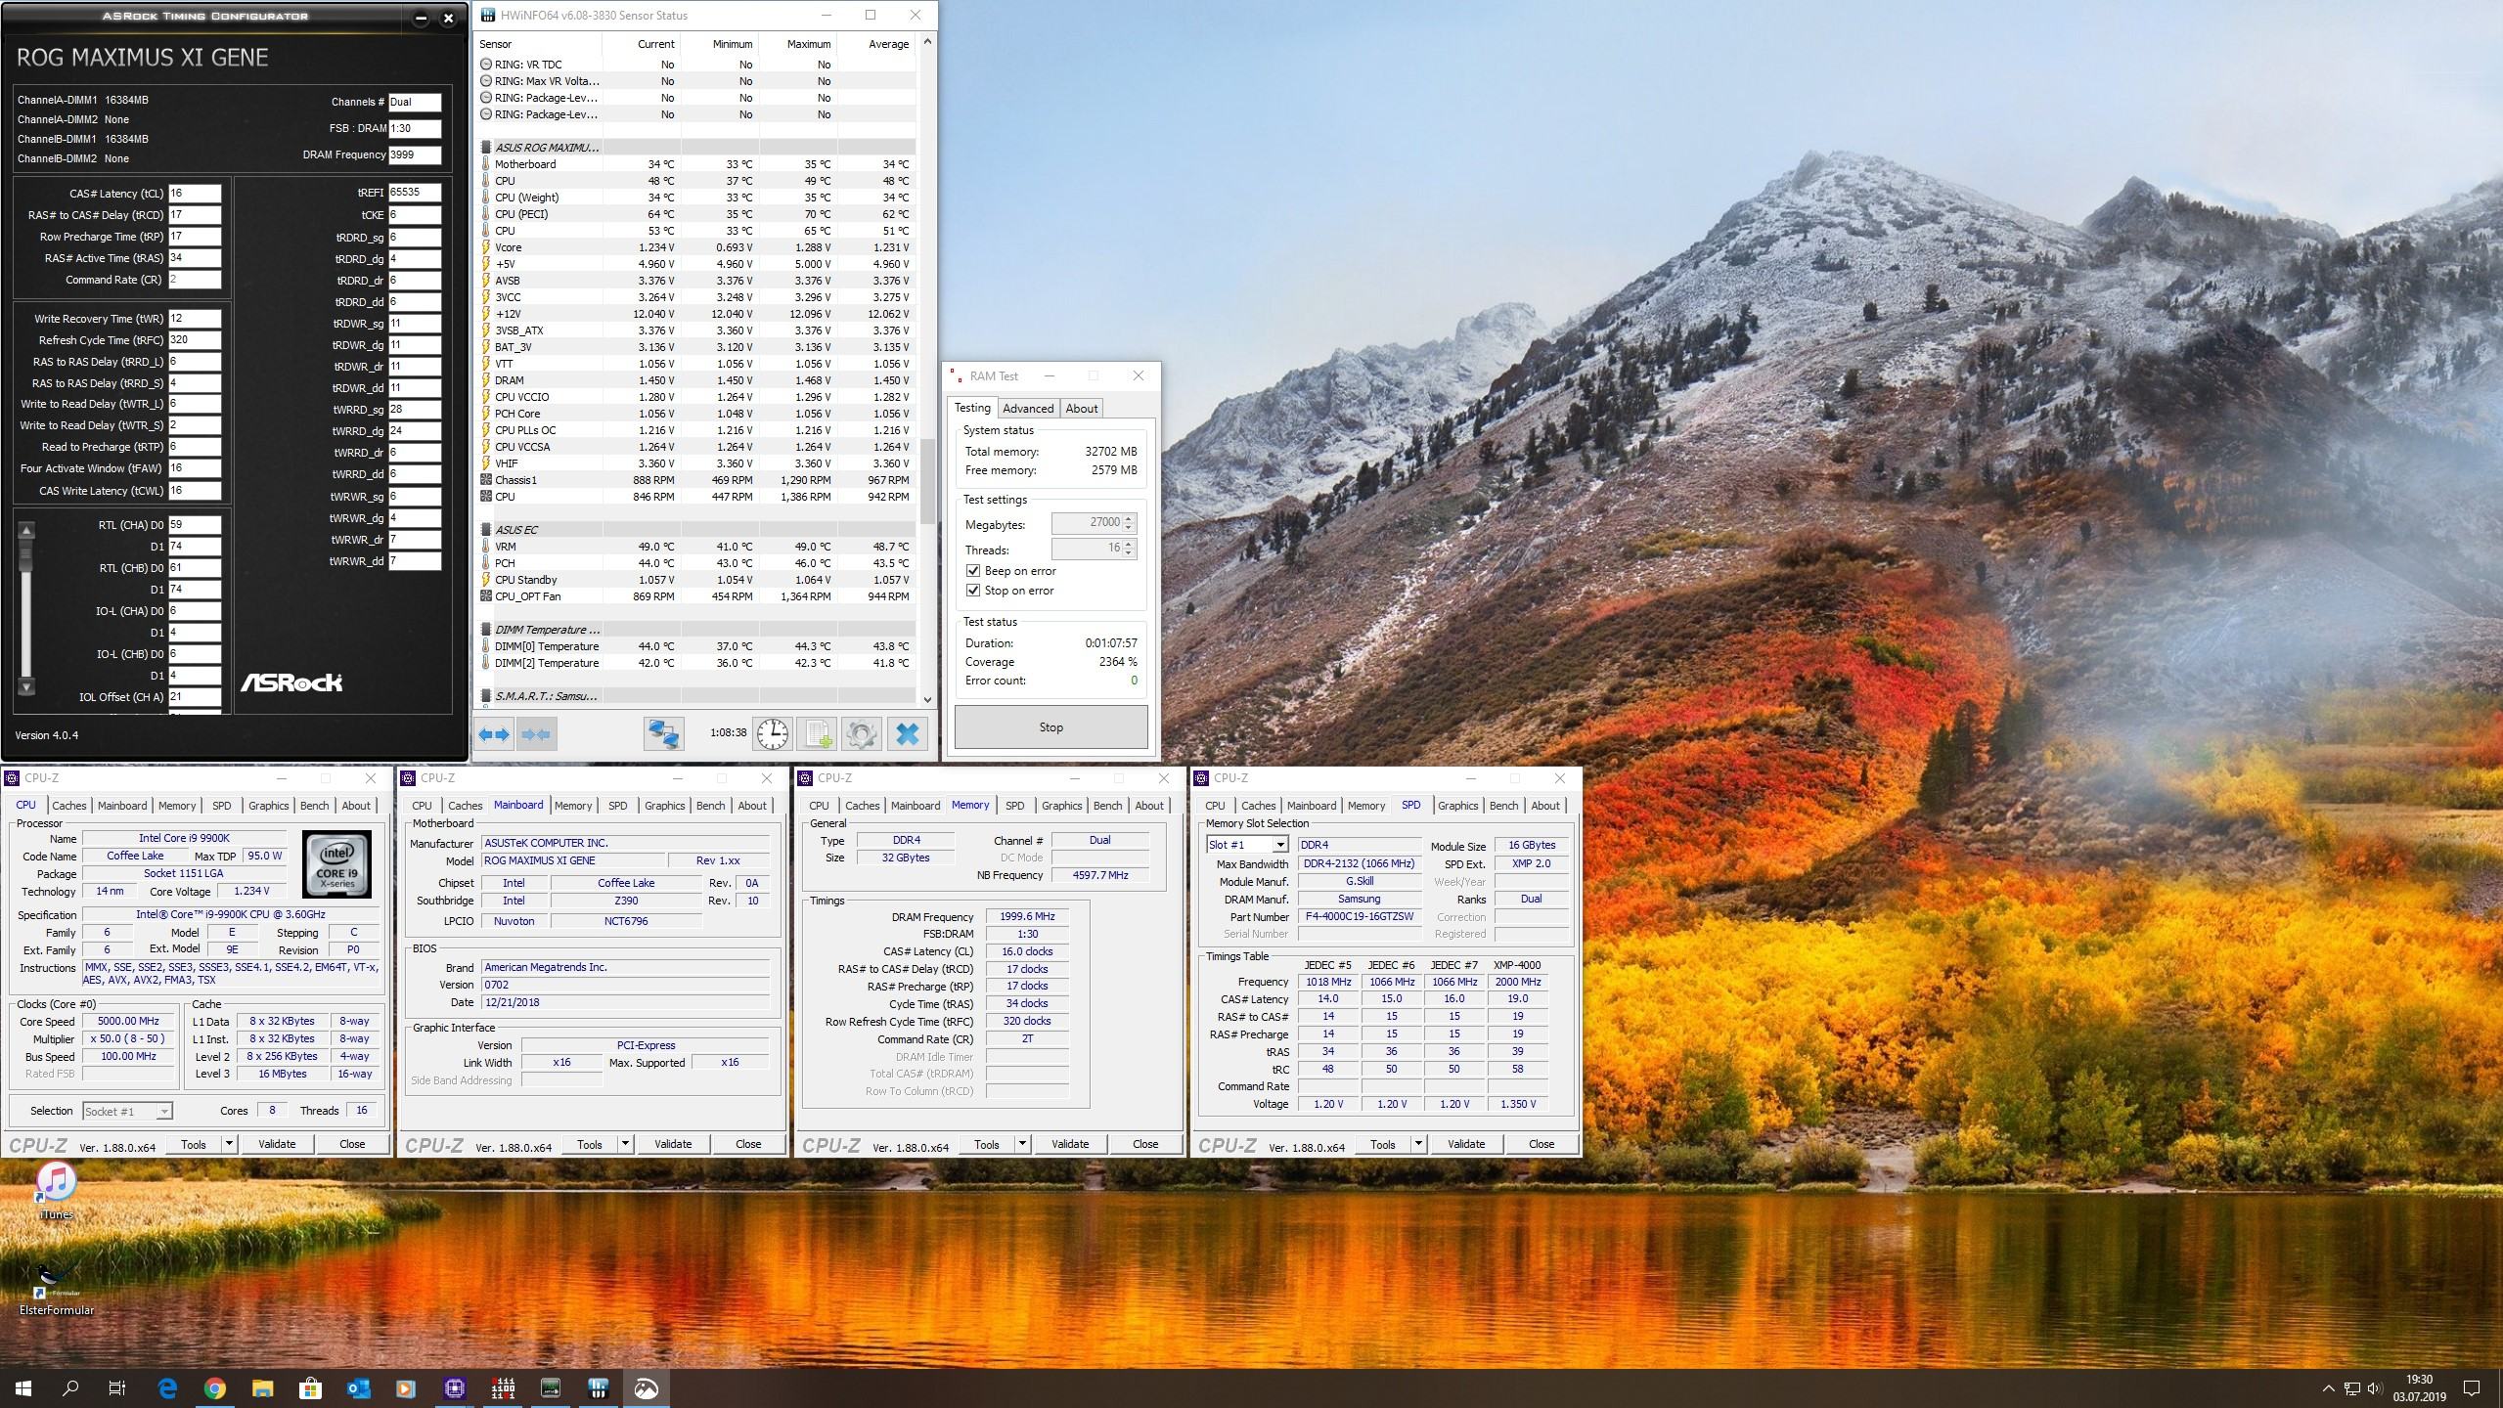Switch to the About tab in RAM Test
This screenshot has height=1408, width=2503.
pos(1082,409)
